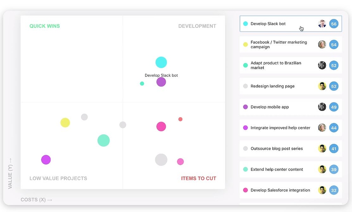
Task: Click the avatar on Extend help center content
Action: click(x=322, y=169)
